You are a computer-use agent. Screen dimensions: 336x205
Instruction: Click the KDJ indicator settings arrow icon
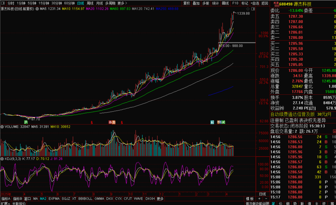click(x=2, y=159)
